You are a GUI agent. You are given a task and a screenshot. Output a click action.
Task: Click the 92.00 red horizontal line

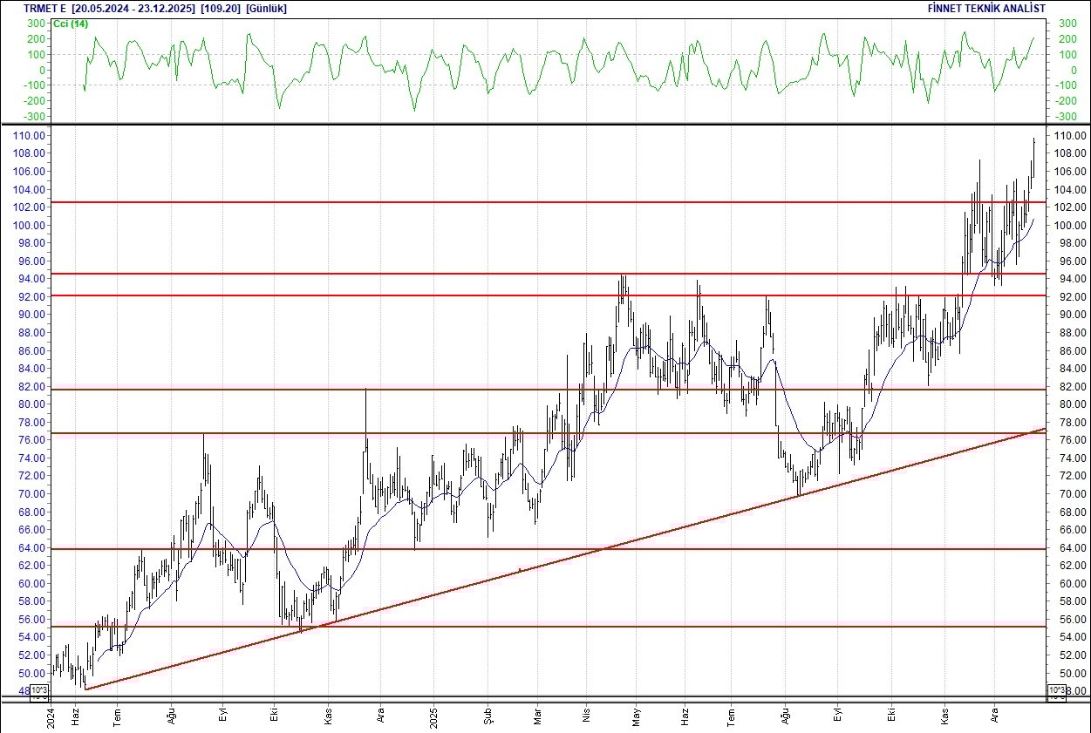click(523, 295)
